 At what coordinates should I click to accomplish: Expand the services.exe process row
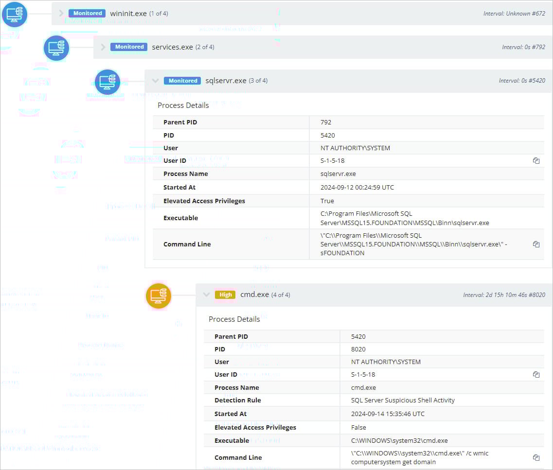click(103, 47)
